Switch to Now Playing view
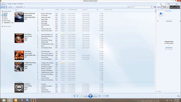The image size is (181, 102). pos(178,96)
